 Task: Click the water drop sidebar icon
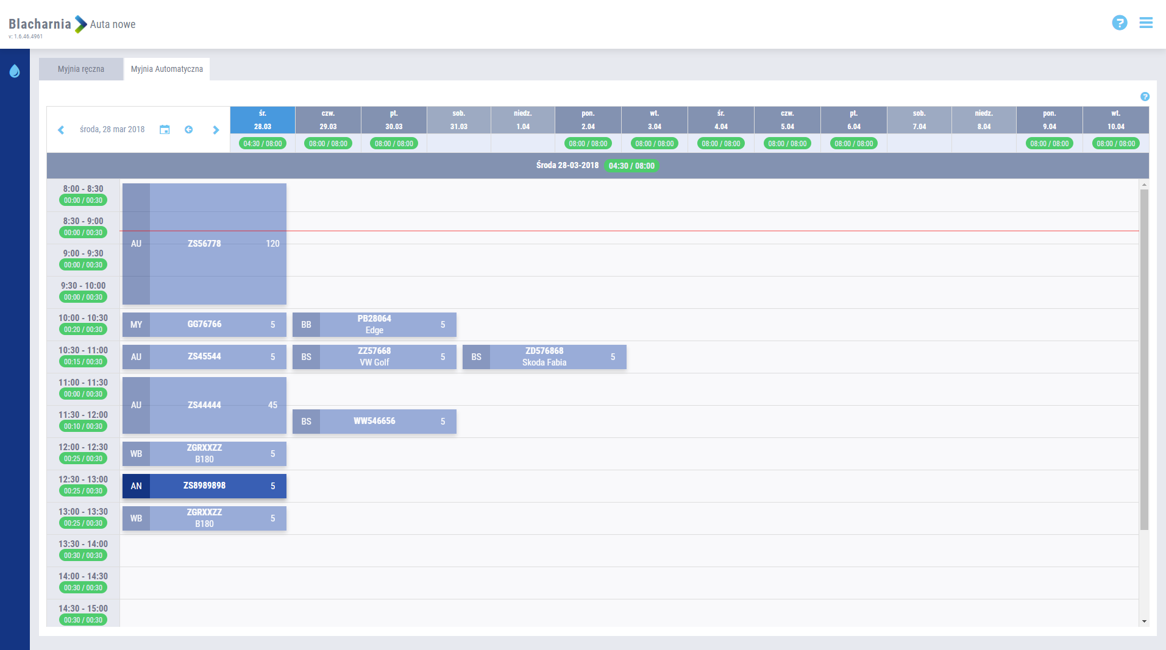tap(15, 71)
